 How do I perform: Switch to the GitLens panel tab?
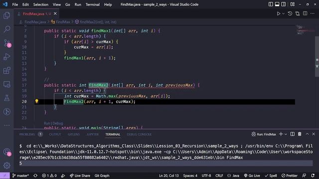[x=74, y=134]
